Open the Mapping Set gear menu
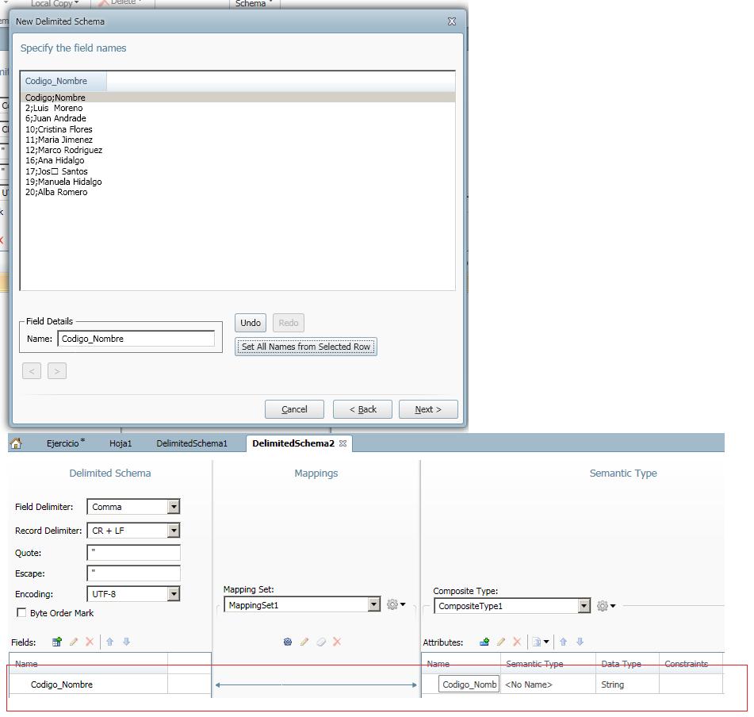Image resolution: width=754 pixels, height=717 pixels. click(395, 604)
